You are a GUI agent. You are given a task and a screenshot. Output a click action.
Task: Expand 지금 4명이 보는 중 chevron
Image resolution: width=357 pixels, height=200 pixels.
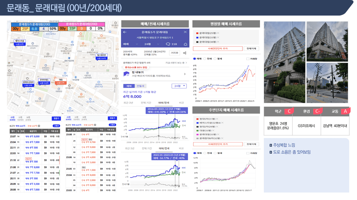tap(186, 63)
